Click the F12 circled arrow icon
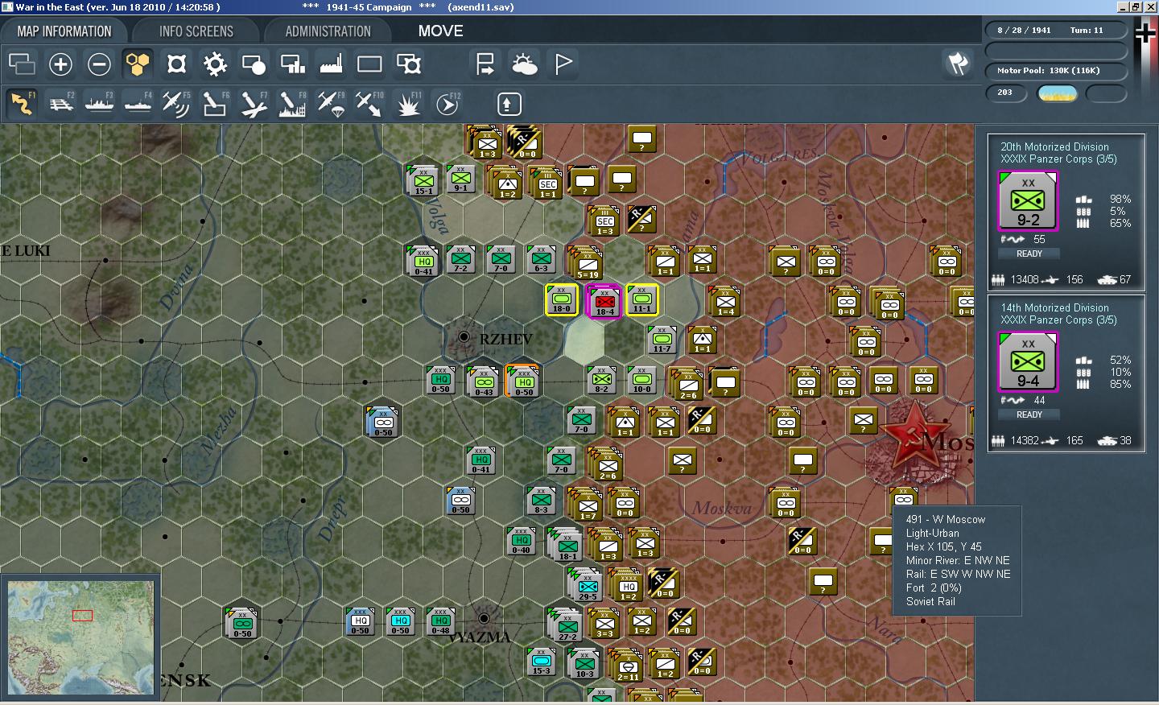The width and height of the screenshot is (1159, 705). coord(447,104)
